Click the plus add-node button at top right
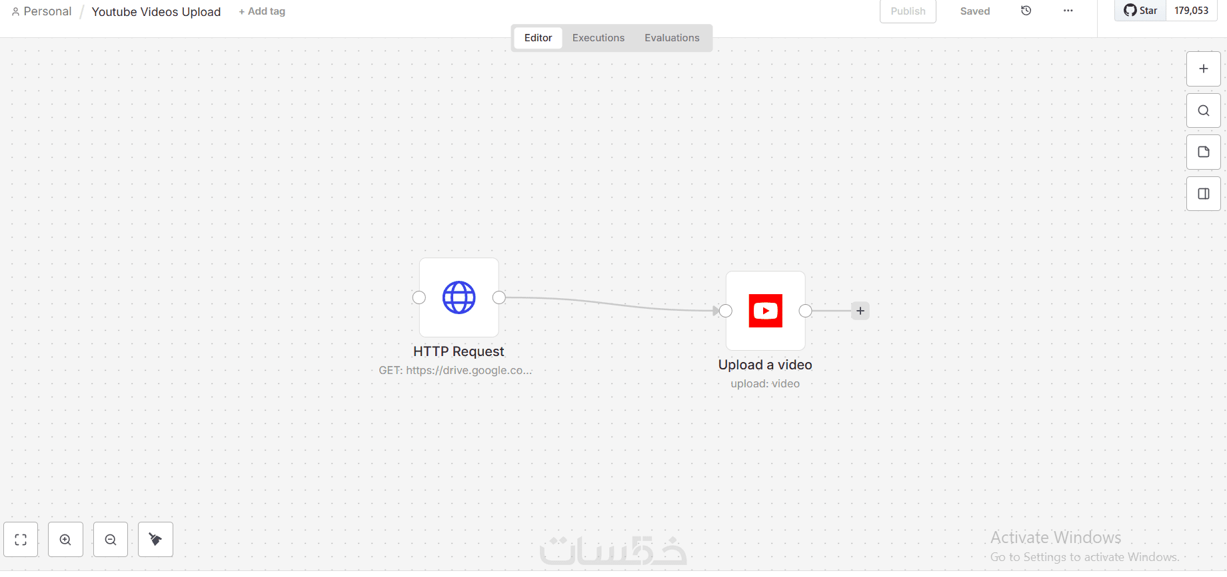Screen dimensions: 1227x577 tap(1203, 69)
